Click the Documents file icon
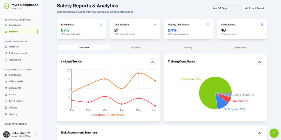This screenshot has height=140, width=281. 6,88
